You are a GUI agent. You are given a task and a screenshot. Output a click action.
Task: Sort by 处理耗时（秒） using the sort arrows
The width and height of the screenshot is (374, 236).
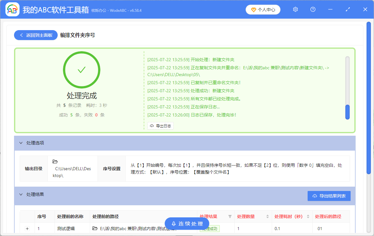[x=308, y=216]
